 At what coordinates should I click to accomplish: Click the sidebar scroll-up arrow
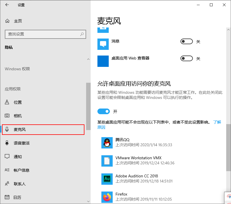click(88, 59)
